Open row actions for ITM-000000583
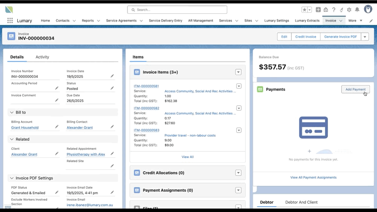This screenshot has width=377, height=212. tap(239, 130)
